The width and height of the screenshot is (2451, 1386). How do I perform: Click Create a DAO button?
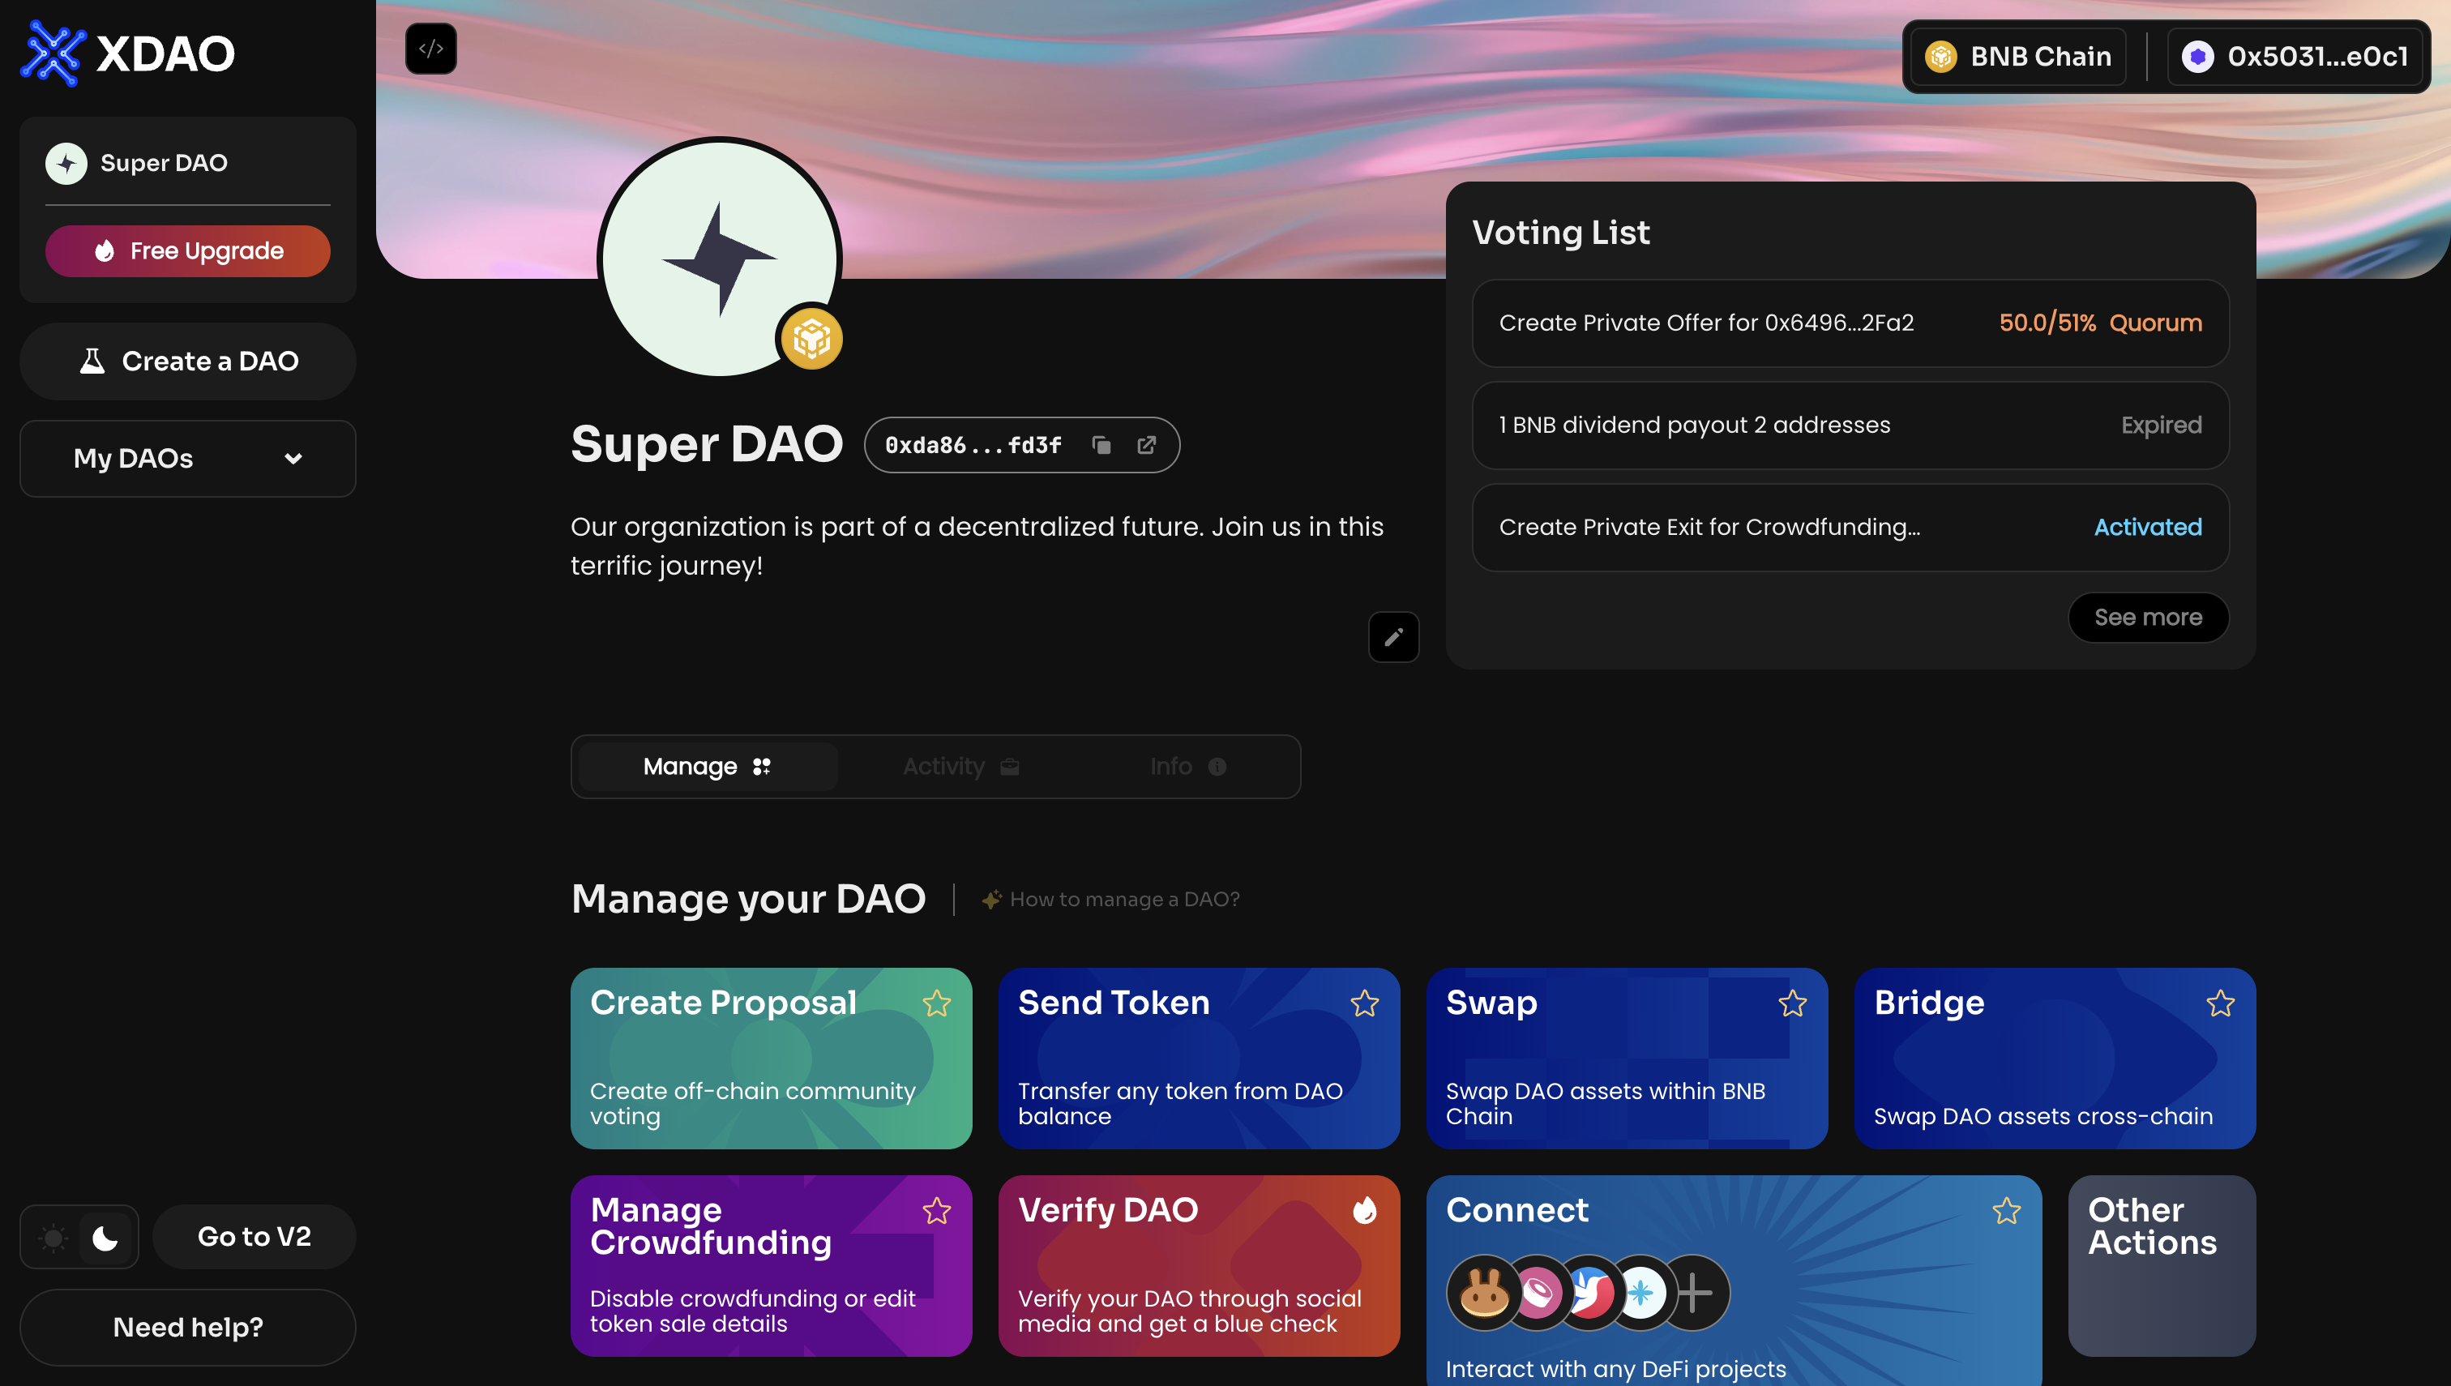[187, 361]
